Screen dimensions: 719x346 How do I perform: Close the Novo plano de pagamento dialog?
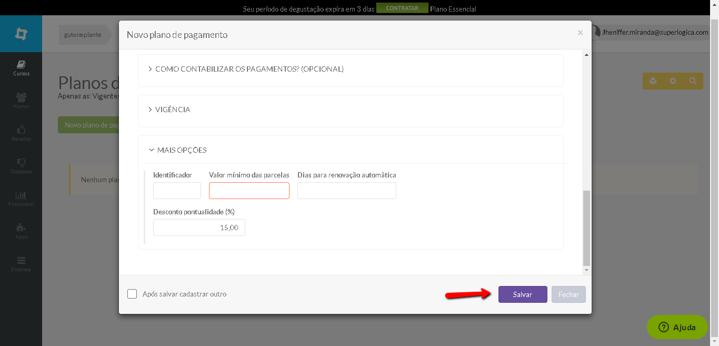[x=580, y=33]
